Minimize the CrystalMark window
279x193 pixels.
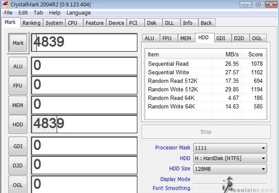click(x=246, y=4)
